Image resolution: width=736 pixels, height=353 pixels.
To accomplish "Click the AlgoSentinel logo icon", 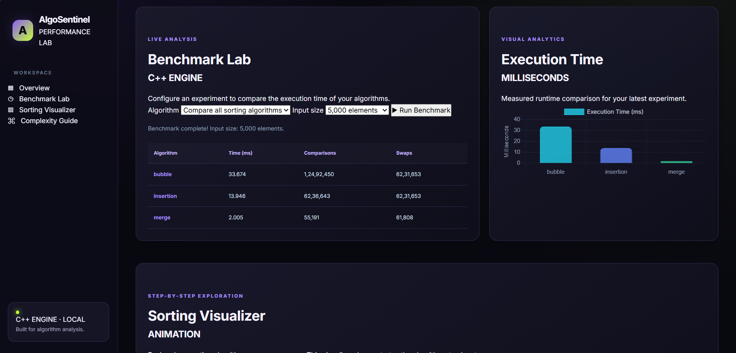I will (23, 30).
